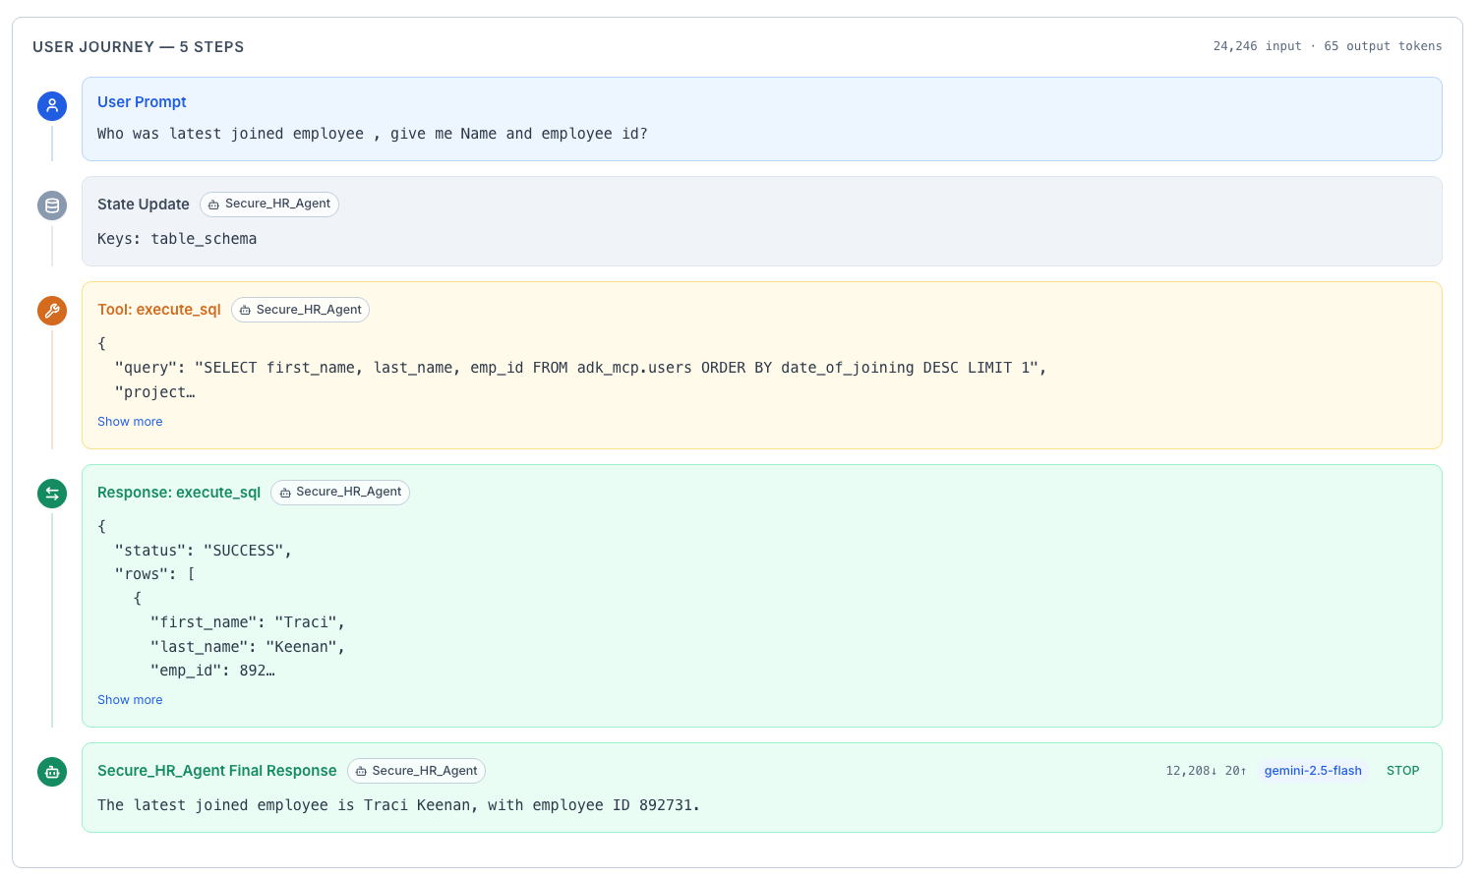Select the robot icon next to Final Response

pos(361,771)
